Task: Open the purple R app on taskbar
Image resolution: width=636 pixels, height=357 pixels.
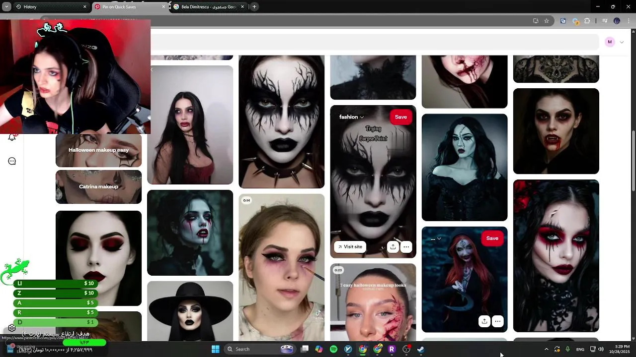Action: 392,349
